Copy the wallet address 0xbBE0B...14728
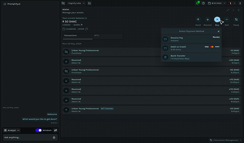This screenshot has height=143, width=244. point(86,29)
